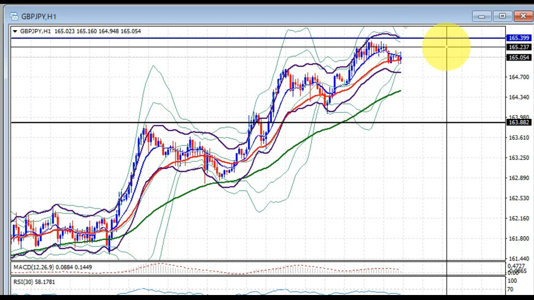Click the 161.800 price scale value
This screenshot has height=300, width=534.
[x=519, y=239]
